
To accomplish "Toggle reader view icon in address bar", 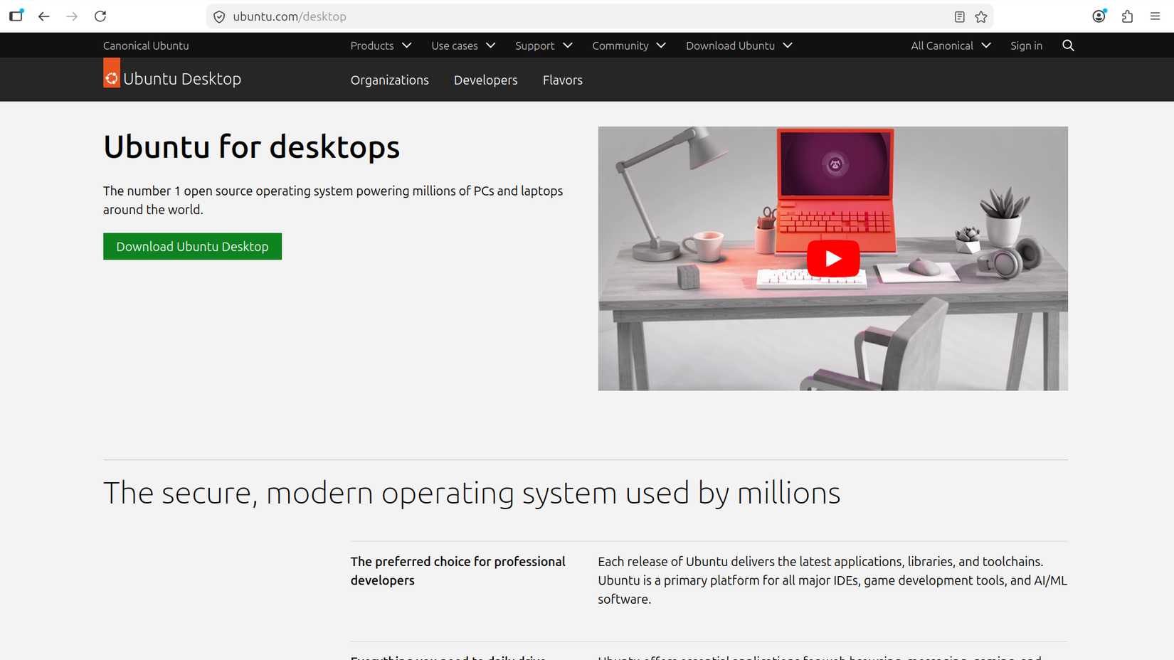I will pyautogui.click(x=959, y=16).
